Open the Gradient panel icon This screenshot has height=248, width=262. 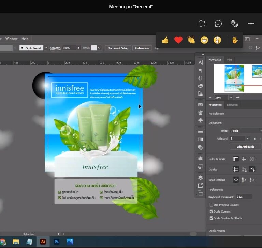[x=200, y=140]
